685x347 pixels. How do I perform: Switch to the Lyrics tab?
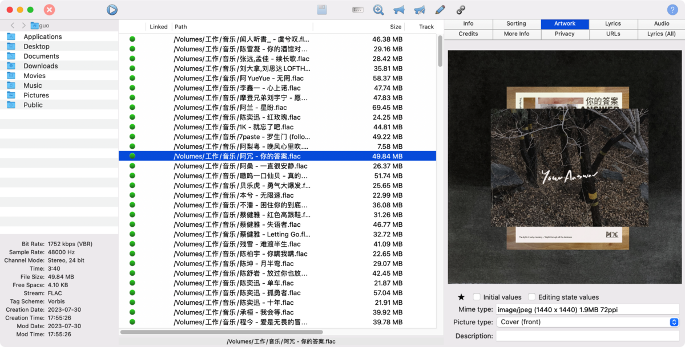pos(613,24)
